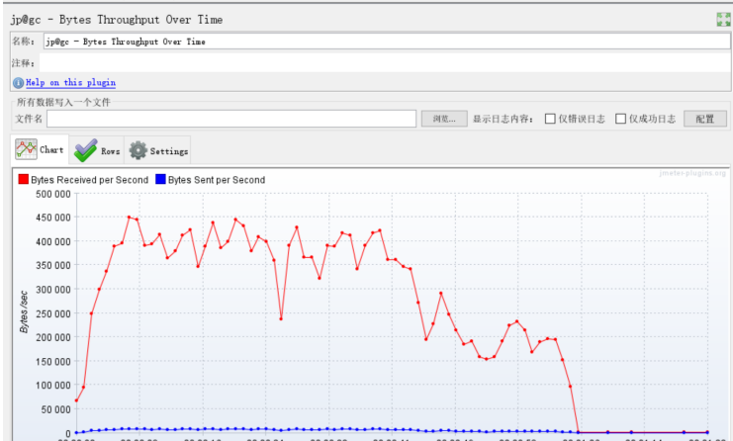Click the Rows tab checkmark icon
This screenshot has height=441, width=733.
coord(86,150)
